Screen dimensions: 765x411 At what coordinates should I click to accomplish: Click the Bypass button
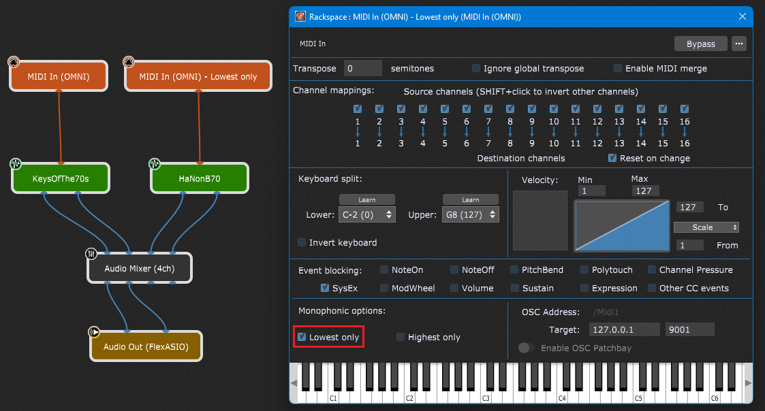(701, 43)
